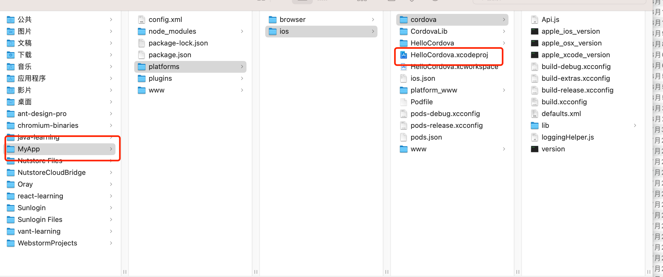Select the WebstormProjects folder
663x277 pixels.
pos(47,243)
